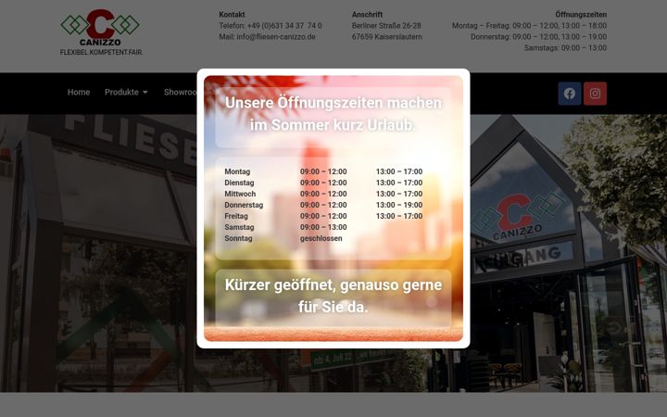Click the Kontakt heading
The height and width of the screenshot is (417, 667).
[232, 15]
